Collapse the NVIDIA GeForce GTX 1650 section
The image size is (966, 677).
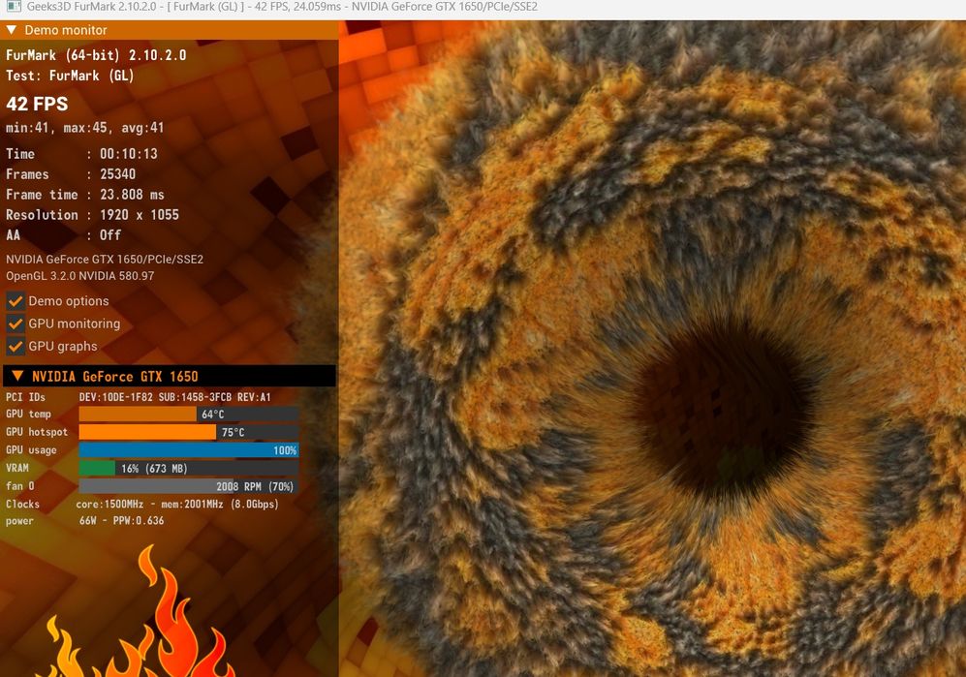coord(17,376)
